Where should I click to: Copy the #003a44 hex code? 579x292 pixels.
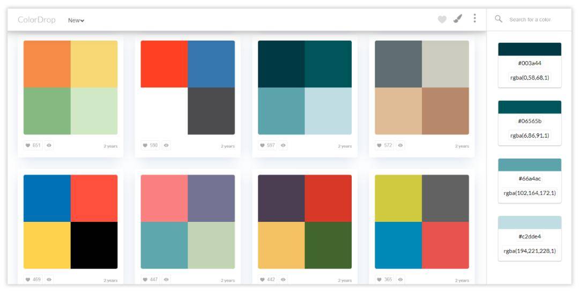[530, 63]
